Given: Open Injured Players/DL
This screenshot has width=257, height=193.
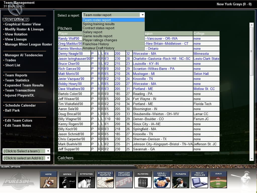Looking at the screenshot, I should coord(20,95).
